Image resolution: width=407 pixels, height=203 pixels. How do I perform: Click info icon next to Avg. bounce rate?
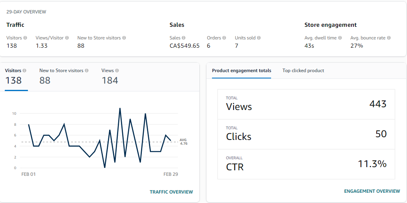coord(389,38)
